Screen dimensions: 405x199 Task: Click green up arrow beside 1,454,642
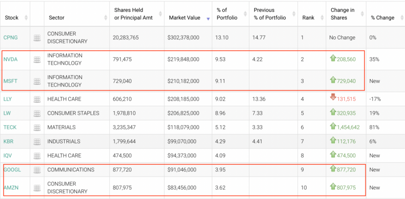333,126
